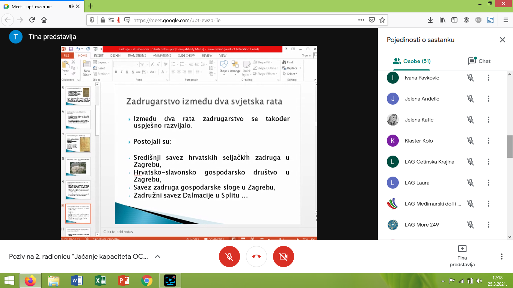513x288 pixels.
Task: Close the Pojedinosti o sastanku panel
Action: [502, 40]
